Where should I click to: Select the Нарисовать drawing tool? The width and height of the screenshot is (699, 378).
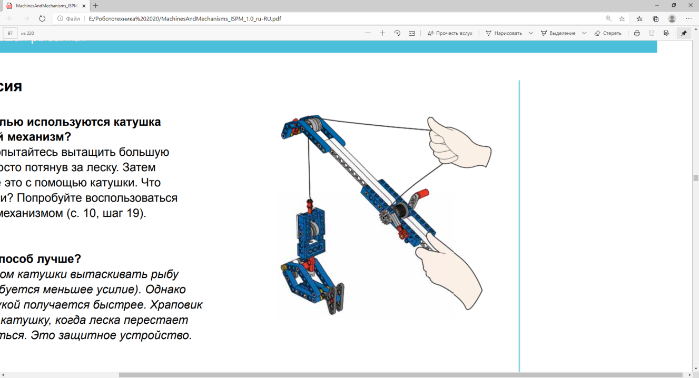504,33
